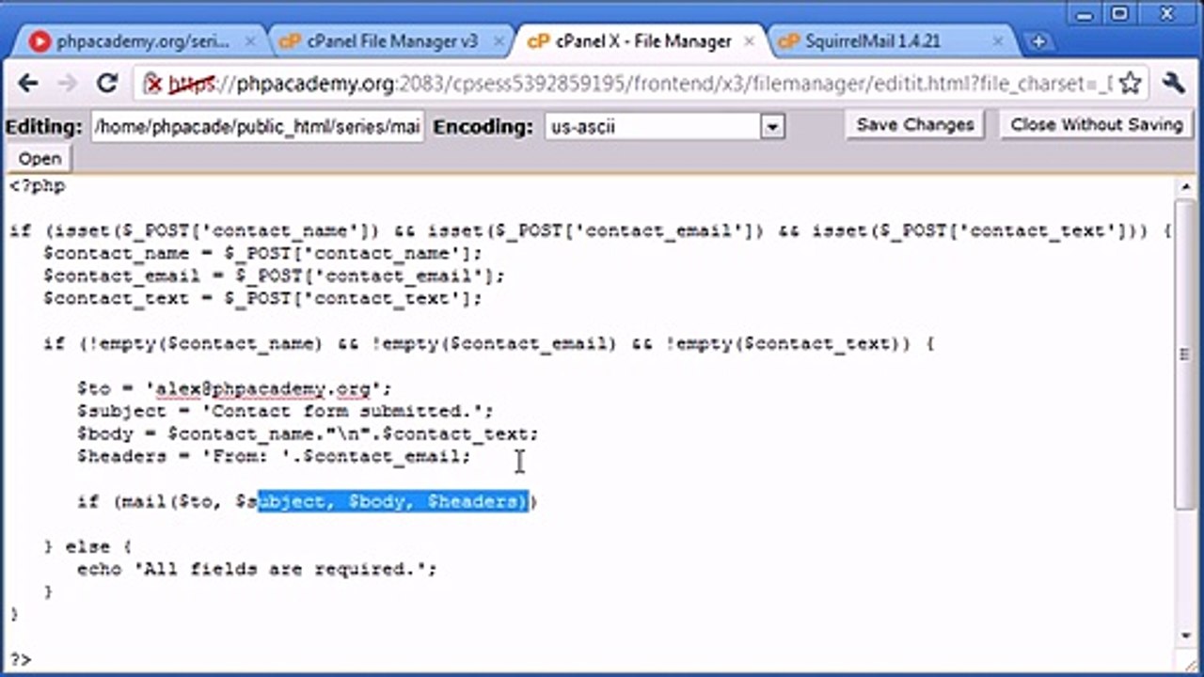The height and width of the screenshot is (677, 1204).
Task: Click the '<?php' opening tag line
Action: tap(38, 185)
